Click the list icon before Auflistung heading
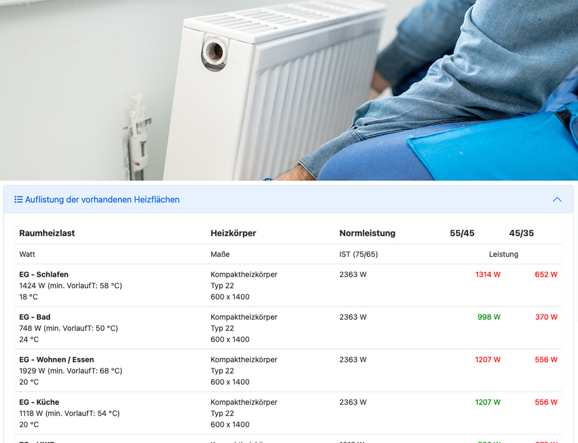The height and width of the screenshot is (443, 578). click(19, 199)
